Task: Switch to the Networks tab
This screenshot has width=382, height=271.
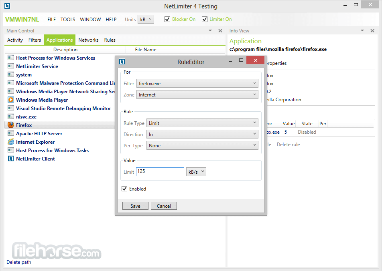Action: [x=88, y=40]
